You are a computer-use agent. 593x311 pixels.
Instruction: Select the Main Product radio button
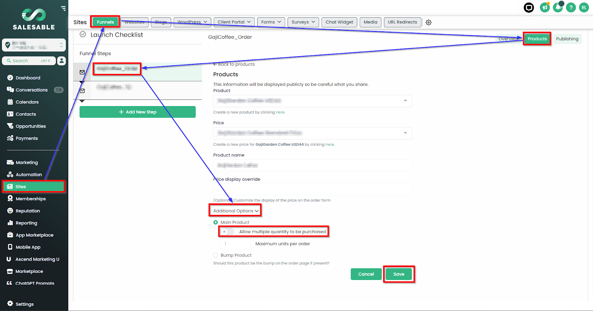coord(216,222)
